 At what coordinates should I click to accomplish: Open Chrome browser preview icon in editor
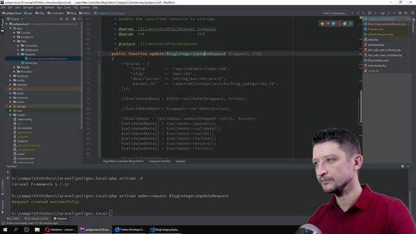coord(322,23)
